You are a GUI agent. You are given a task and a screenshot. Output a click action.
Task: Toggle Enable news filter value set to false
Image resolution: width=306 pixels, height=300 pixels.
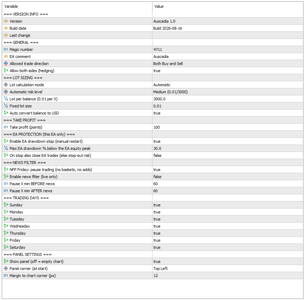pyautogui.click(x=227, y=177)
